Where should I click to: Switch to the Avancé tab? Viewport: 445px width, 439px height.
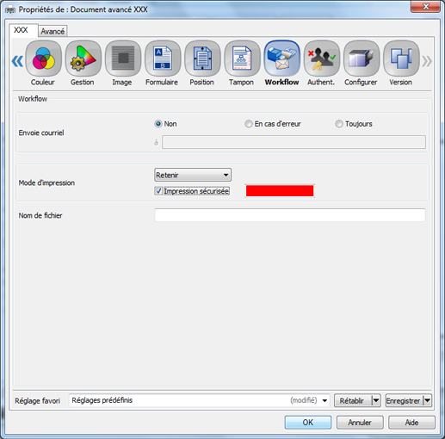53,31
